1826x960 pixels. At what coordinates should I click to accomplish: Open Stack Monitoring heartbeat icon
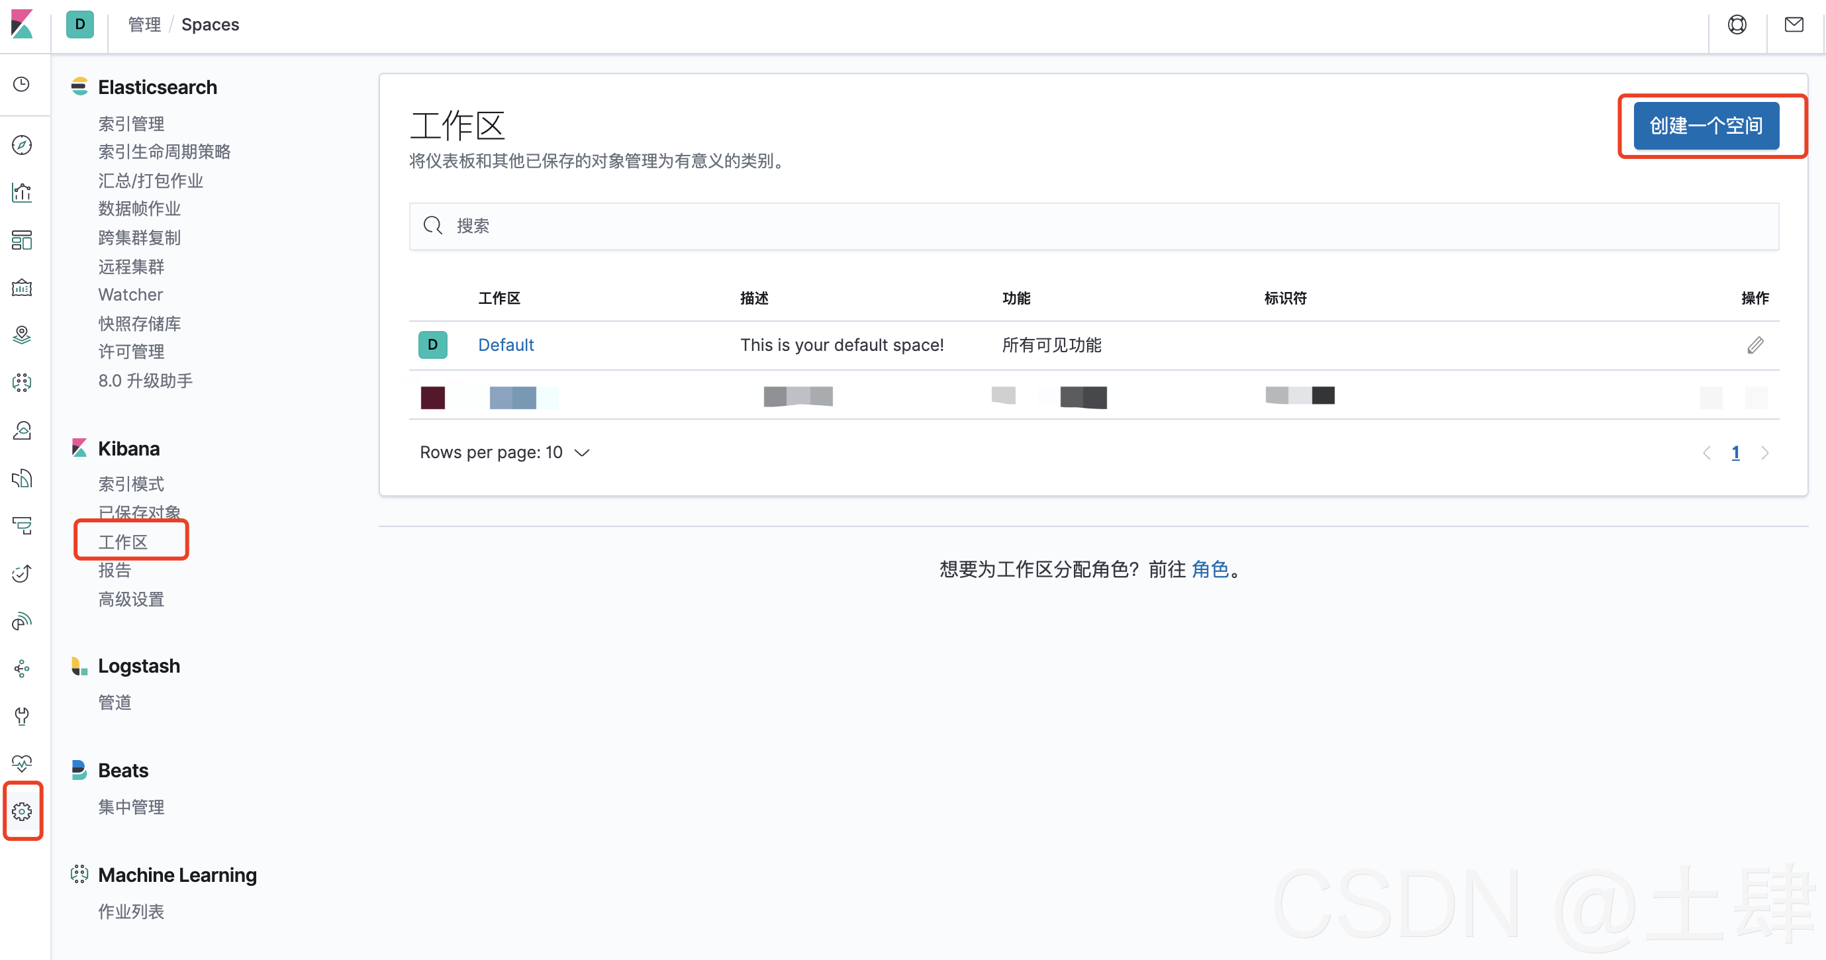coord(22,763)
